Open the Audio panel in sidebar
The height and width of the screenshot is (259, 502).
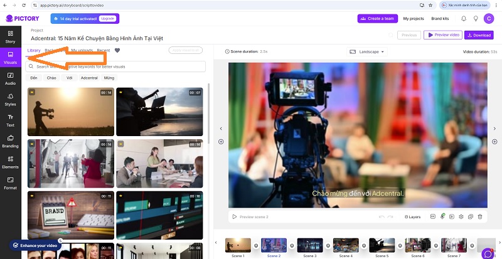(10, 79)
